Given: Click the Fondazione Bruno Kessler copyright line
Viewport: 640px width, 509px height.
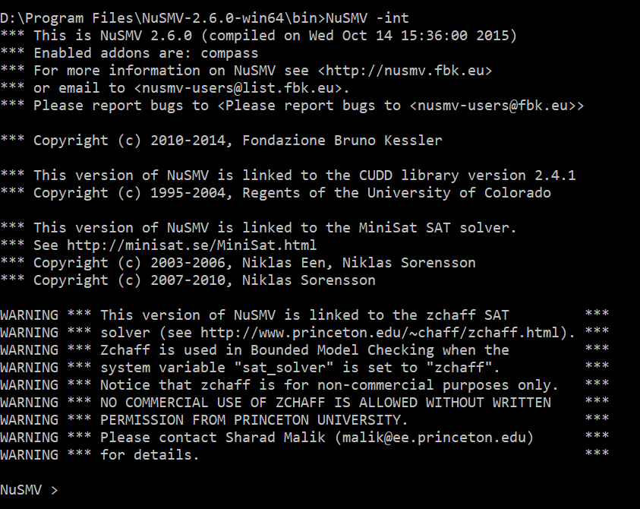Looking at the screenshot, I should tap(221, 141).
